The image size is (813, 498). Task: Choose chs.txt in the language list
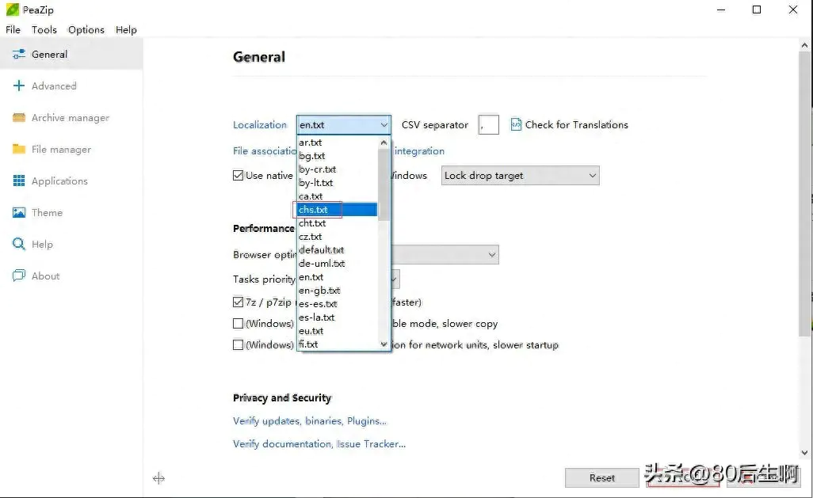click(314, 210)
